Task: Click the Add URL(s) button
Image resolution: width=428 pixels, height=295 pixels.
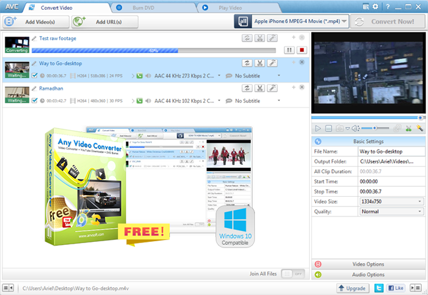Action: pos(105,22)
